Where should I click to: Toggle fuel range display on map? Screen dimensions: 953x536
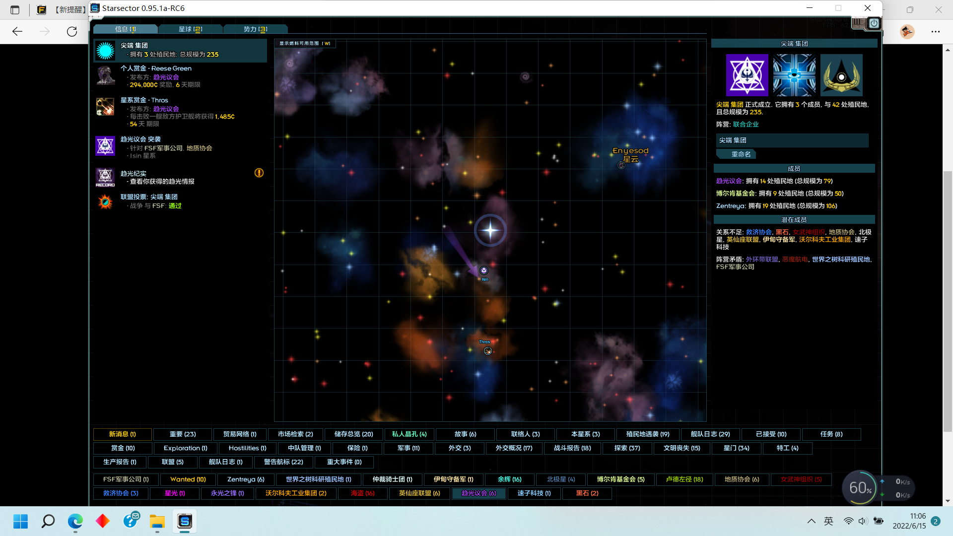pyautogui.click(x=305, y=44)
